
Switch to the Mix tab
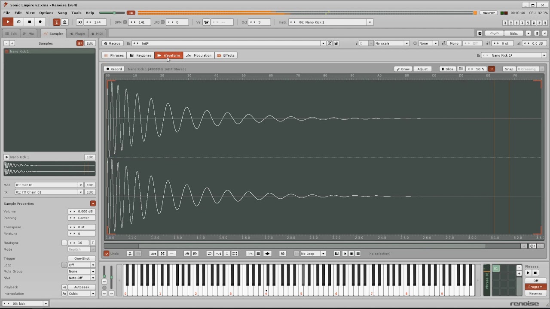pos(28,33)
